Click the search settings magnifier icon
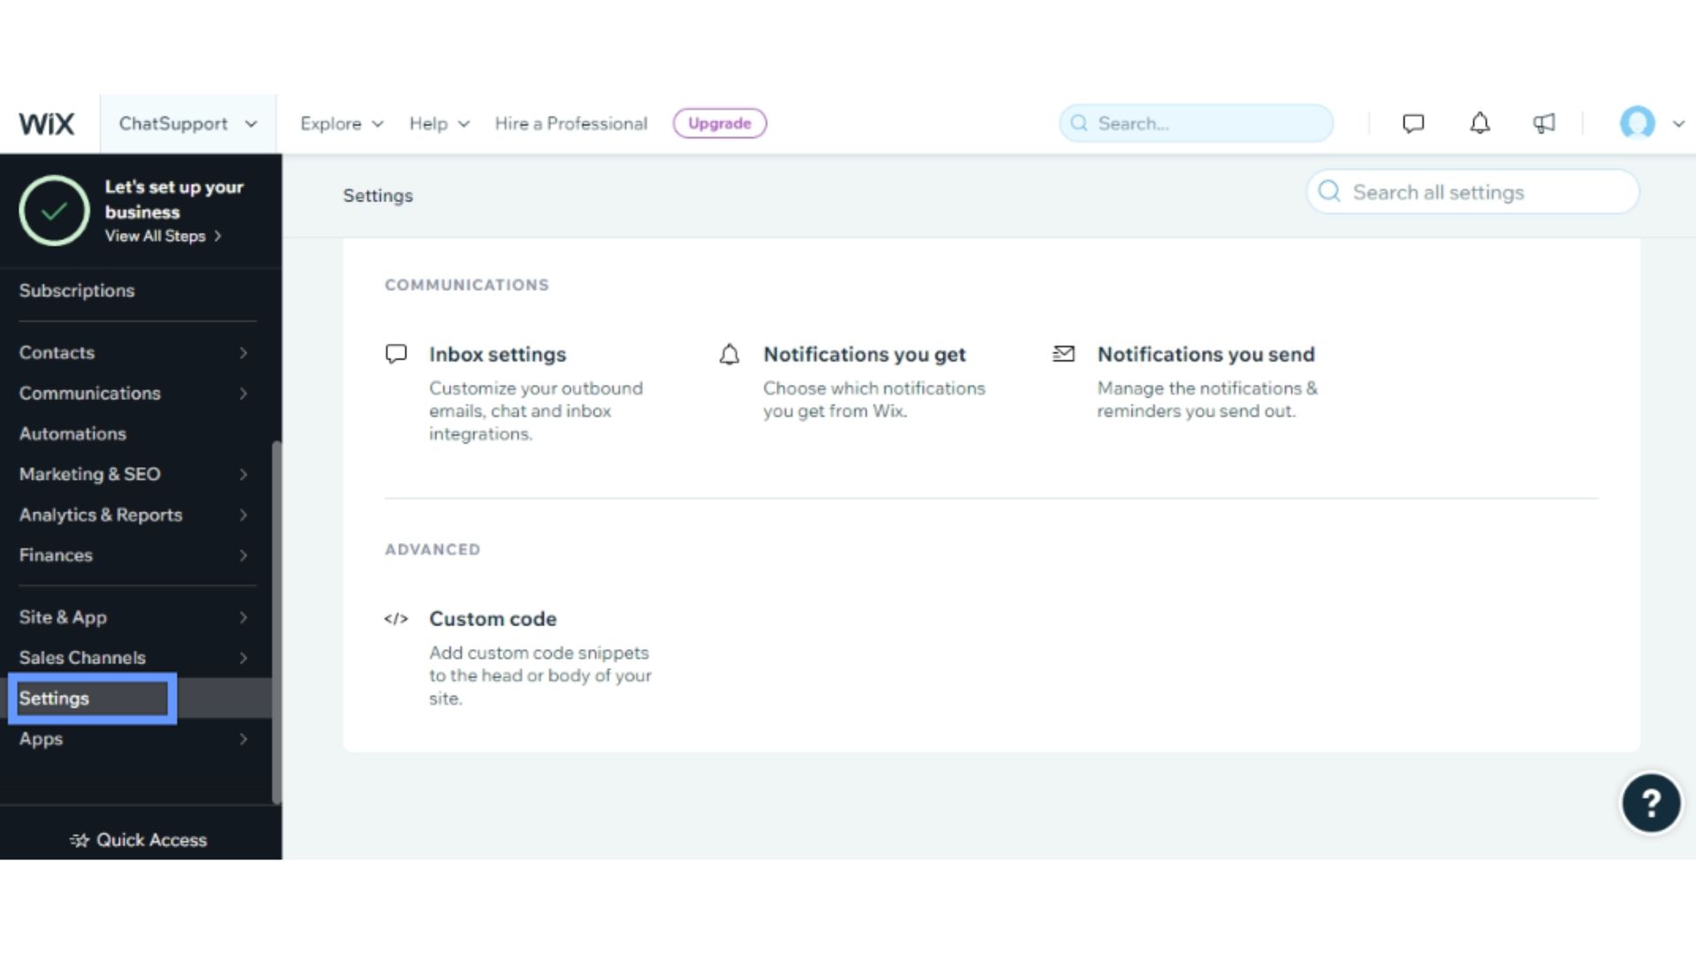Image resolution: width=1696 pixels, height=954 pixels. 1330,191
